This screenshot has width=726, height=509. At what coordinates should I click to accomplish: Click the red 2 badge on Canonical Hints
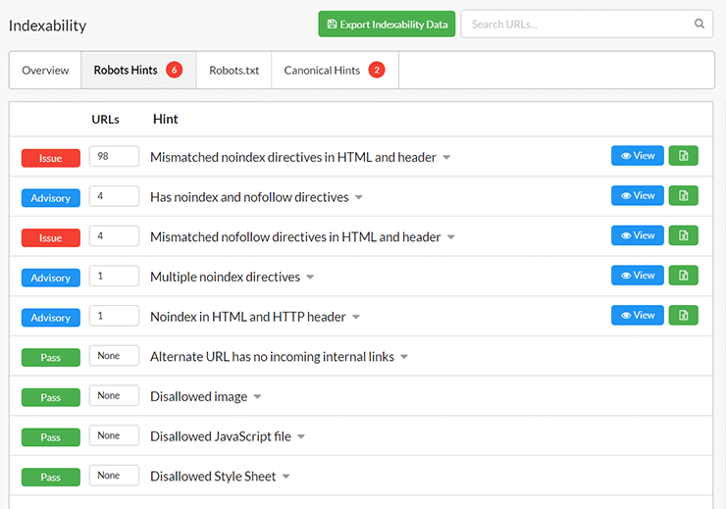[x=377, y=70]
